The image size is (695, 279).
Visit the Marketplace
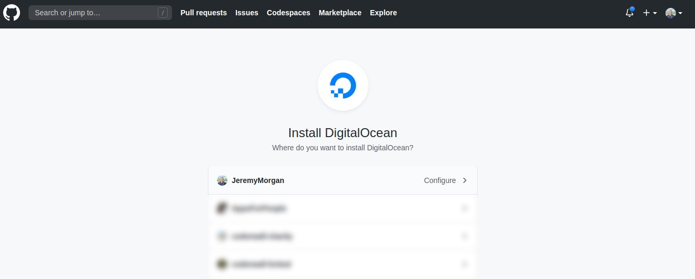tap(340, 13)
